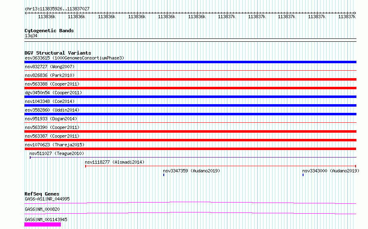The width and height of the screenshot is (368, 229).
Task: Click the red bar of variant nsv563387
Action: (x=190, y=140)
